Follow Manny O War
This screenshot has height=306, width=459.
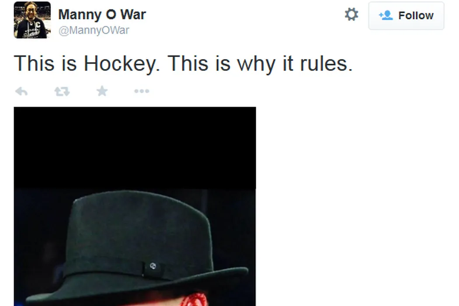406,16
